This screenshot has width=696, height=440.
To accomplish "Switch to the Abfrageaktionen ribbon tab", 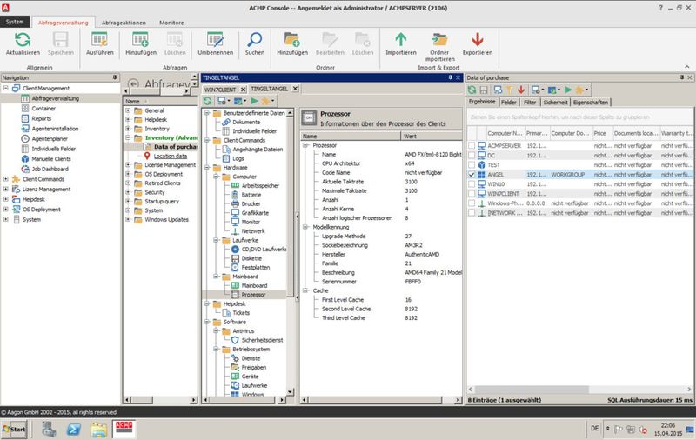I will coord(124,23).
